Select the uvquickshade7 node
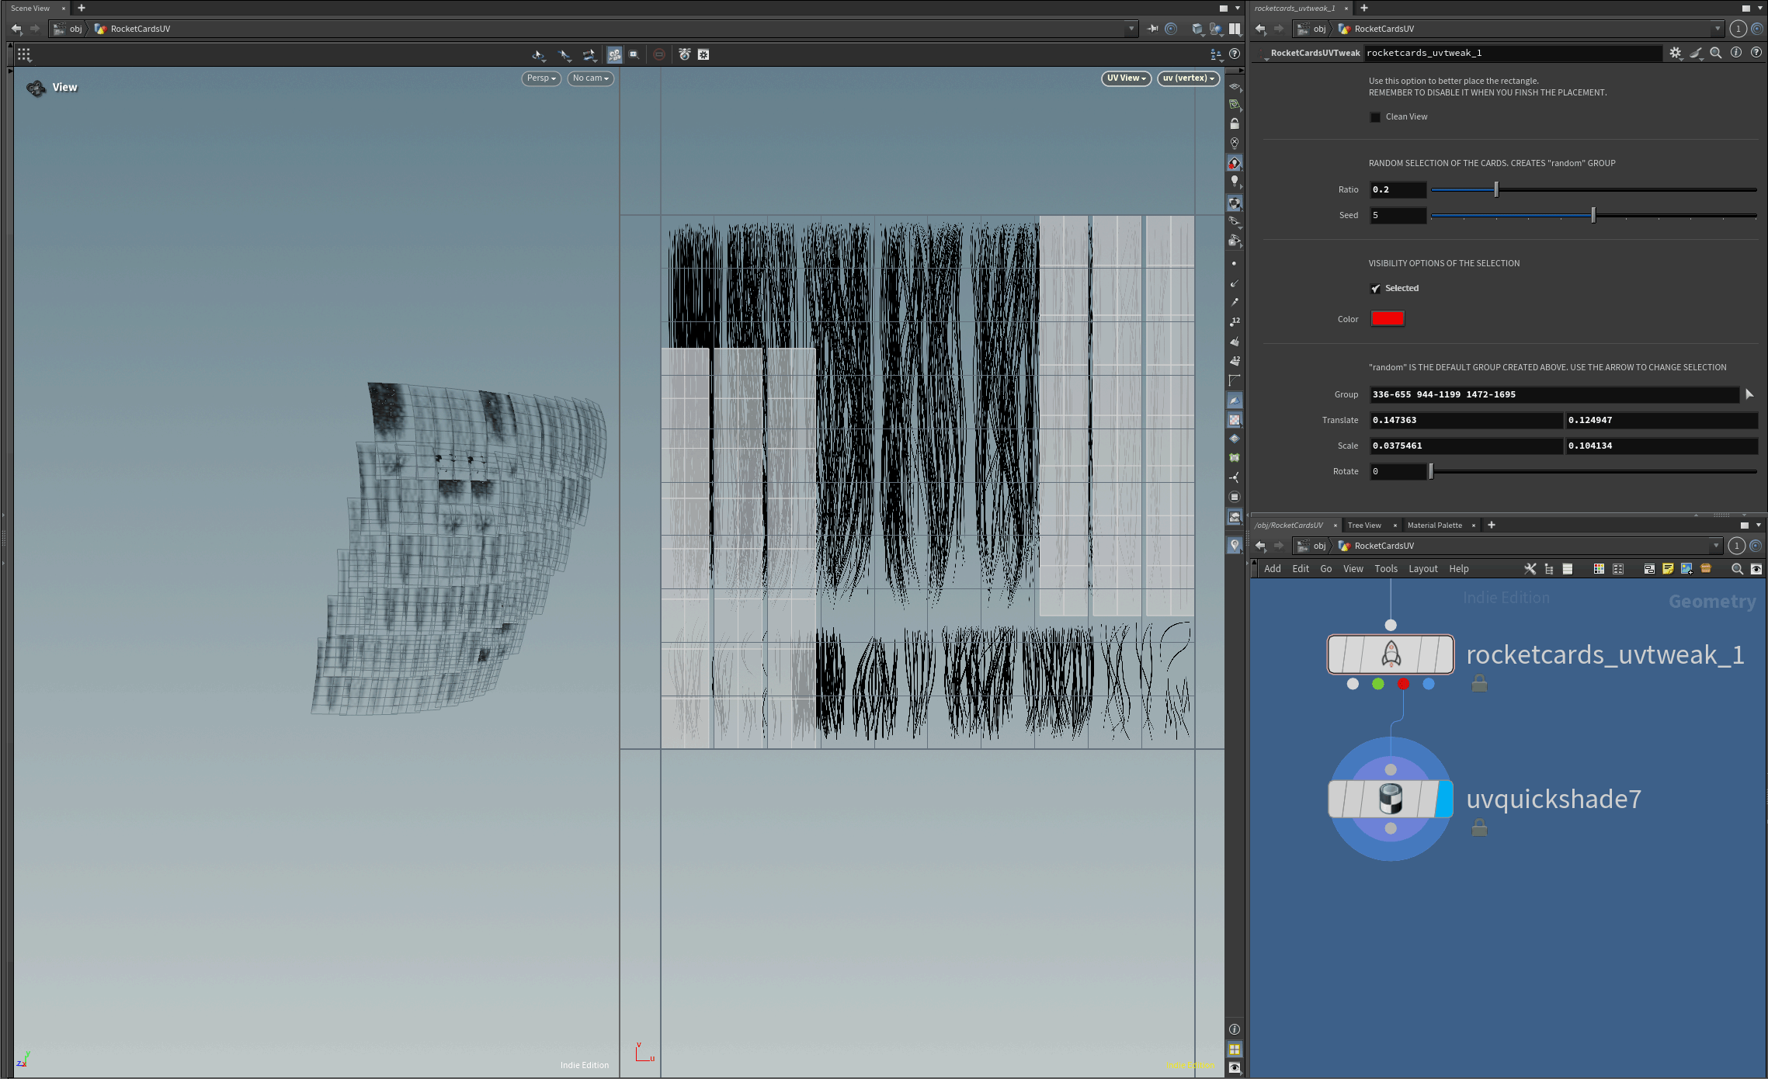This screenshot has height=1079, width=1768. [x=1390, y=799]
